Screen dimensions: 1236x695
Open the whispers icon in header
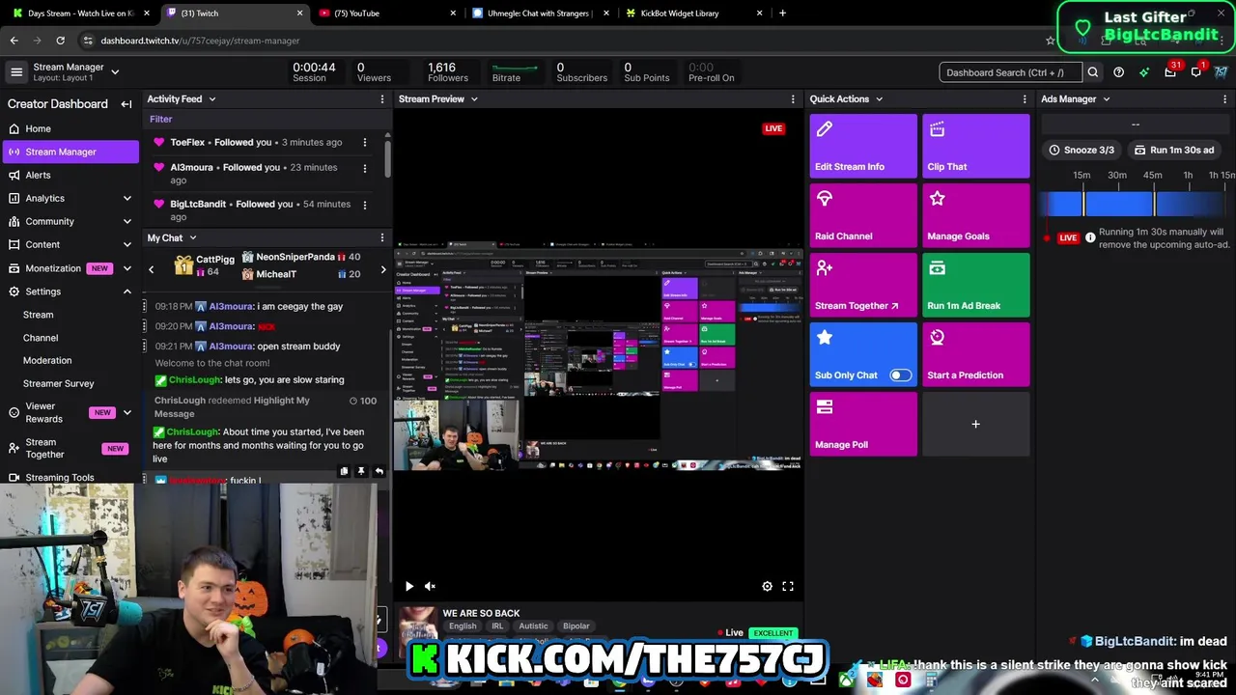(x=1196, y=72)
